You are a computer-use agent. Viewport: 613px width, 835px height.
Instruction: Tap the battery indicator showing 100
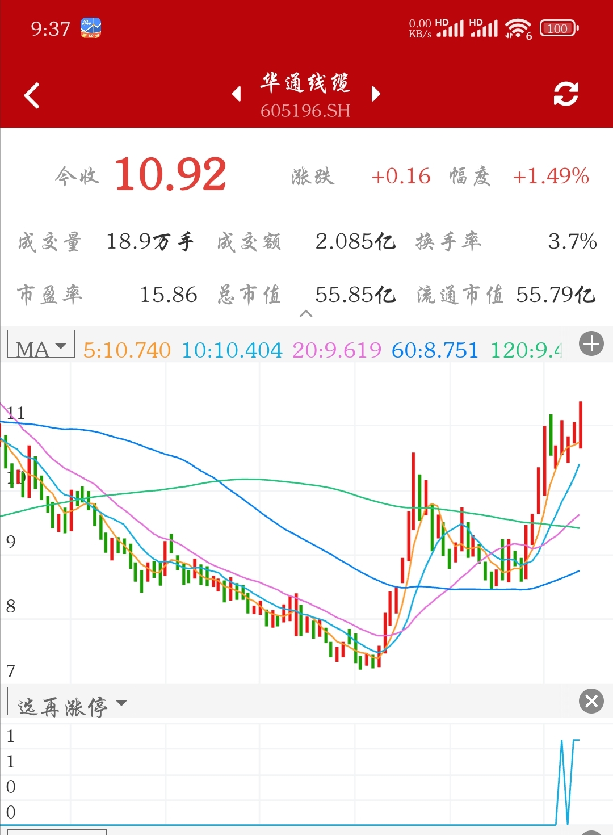559,28
